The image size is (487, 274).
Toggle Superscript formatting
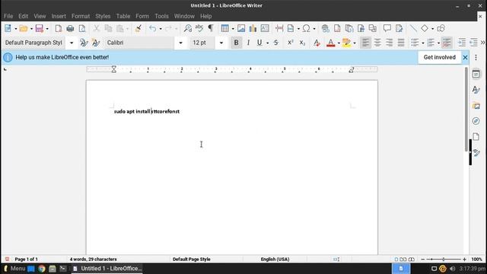(x=291, y=43)
